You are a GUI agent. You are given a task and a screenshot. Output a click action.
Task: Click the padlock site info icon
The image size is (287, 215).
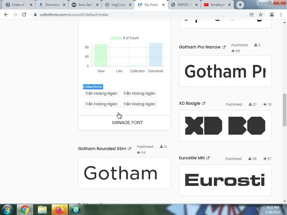click(x=35, y=15)
